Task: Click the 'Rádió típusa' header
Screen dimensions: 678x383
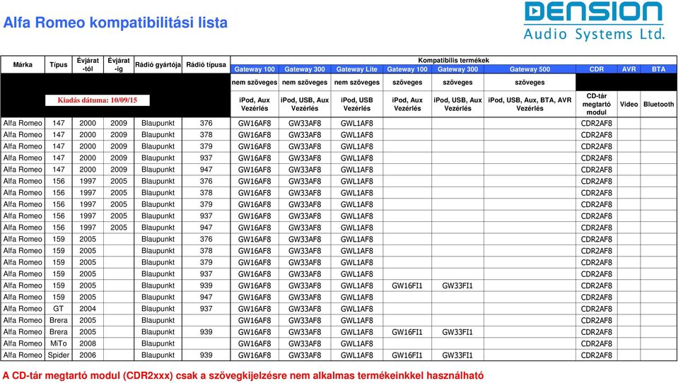Action: coord(206,65)
